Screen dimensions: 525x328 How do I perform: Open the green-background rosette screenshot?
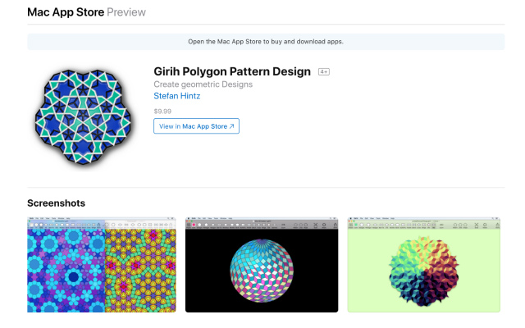(423, 265)
